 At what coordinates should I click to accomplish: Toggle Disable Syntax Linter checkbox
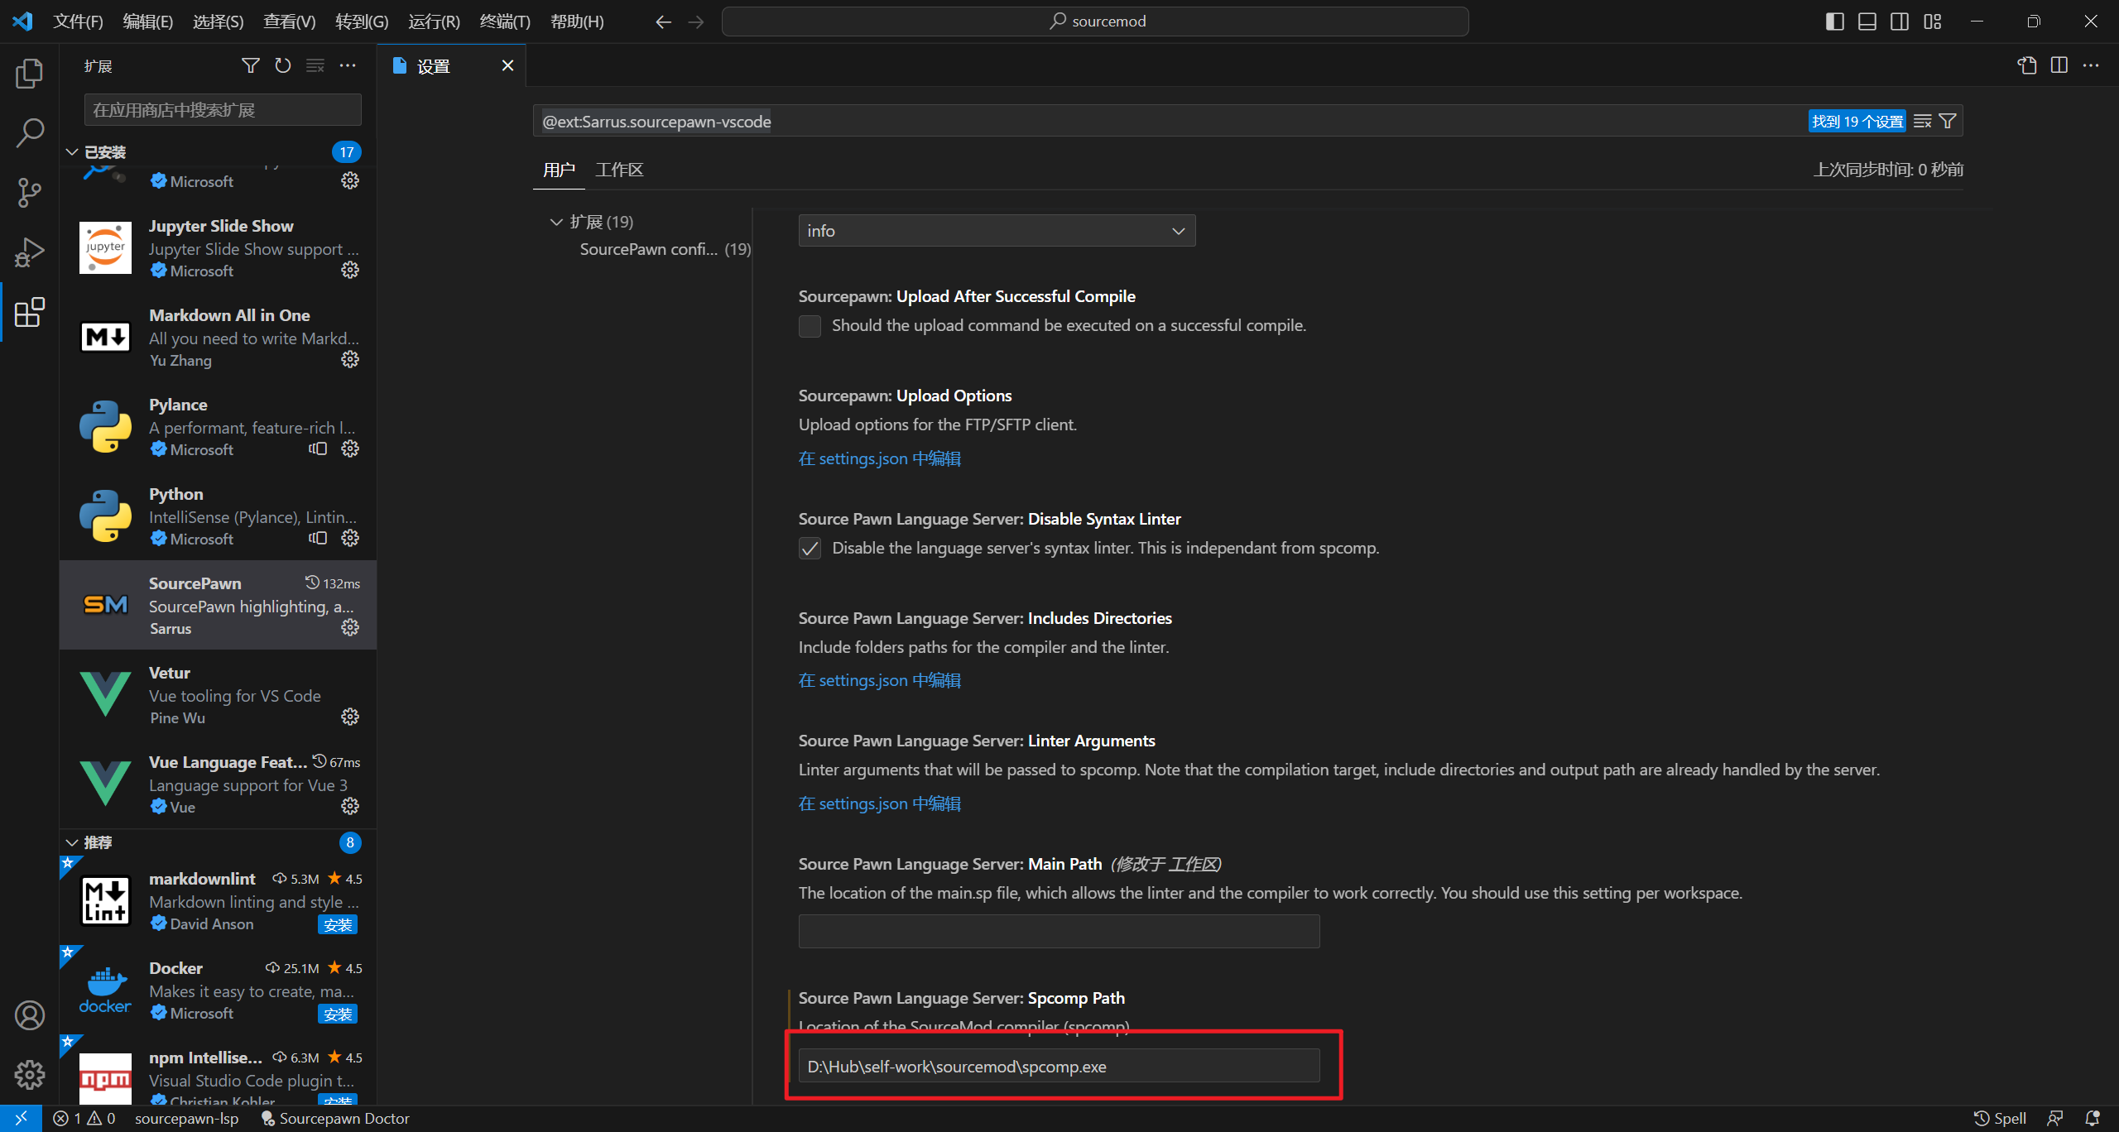(810, 548)
